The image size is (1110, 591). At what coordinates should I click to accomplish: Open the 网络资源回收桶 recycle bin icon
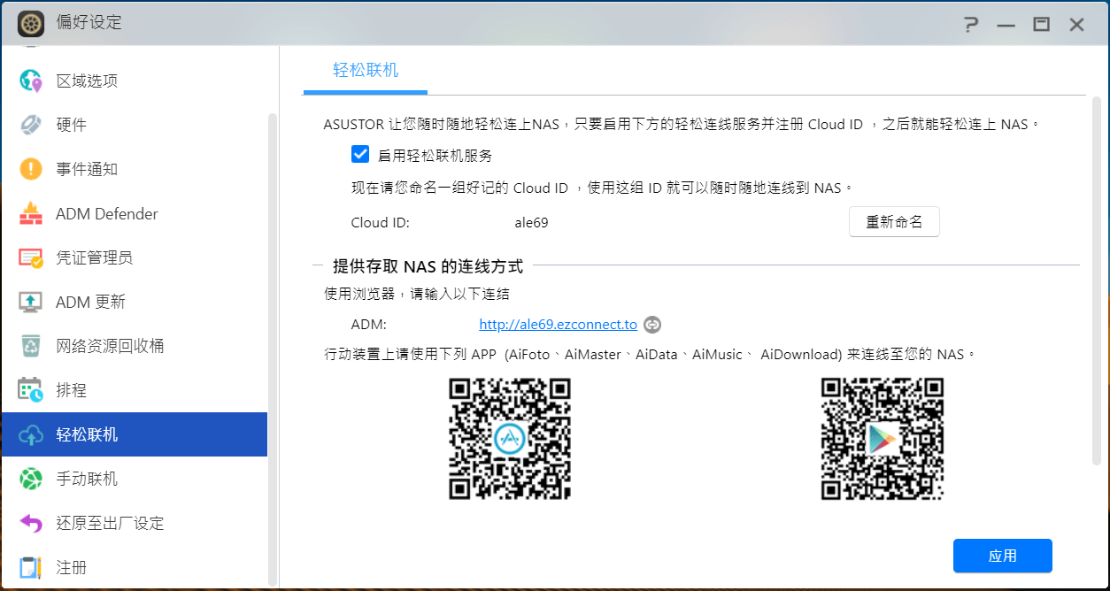[x=29, y=346]
